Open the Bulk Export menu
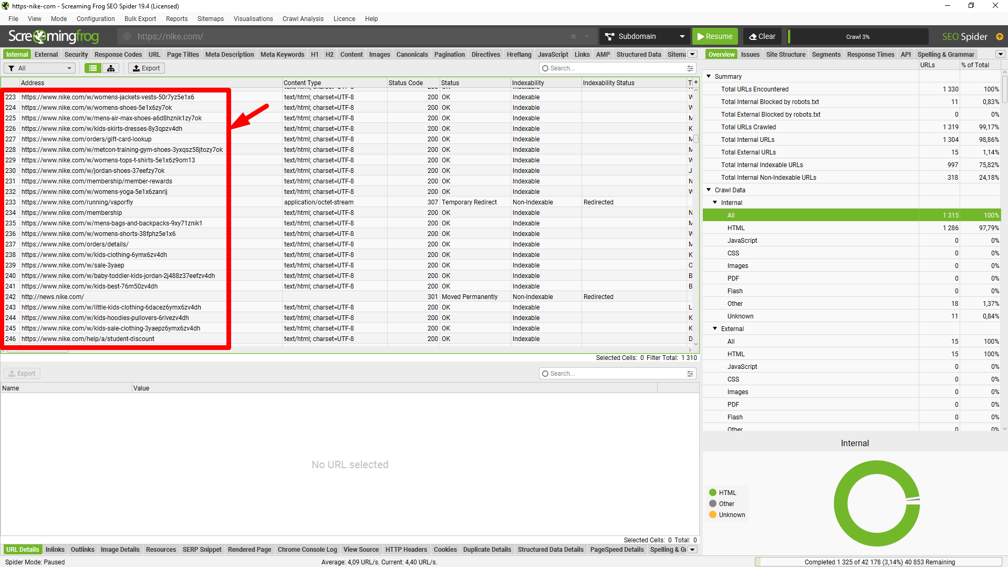The width and height of the screenshot is (1008, 567). click(140, 18)
